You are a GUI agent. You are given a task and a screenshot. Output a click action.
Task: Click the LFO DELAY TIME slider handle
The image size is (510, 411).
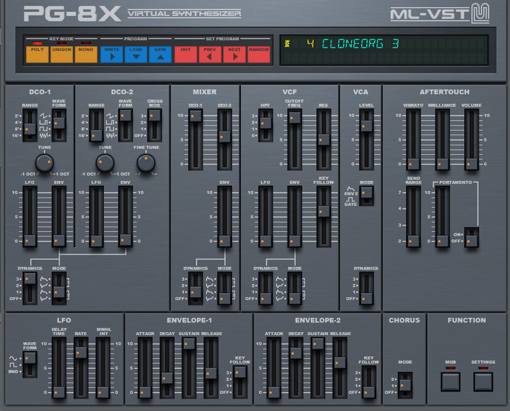click(x=59, y=392)
